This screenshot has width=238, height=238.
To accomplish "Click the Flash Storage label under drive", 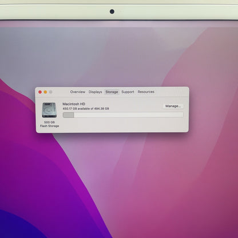I will tap(49, 126).
